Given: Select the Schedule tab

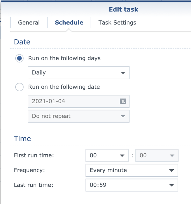Looking at the screenshot, I should click(x=69, y=23).
